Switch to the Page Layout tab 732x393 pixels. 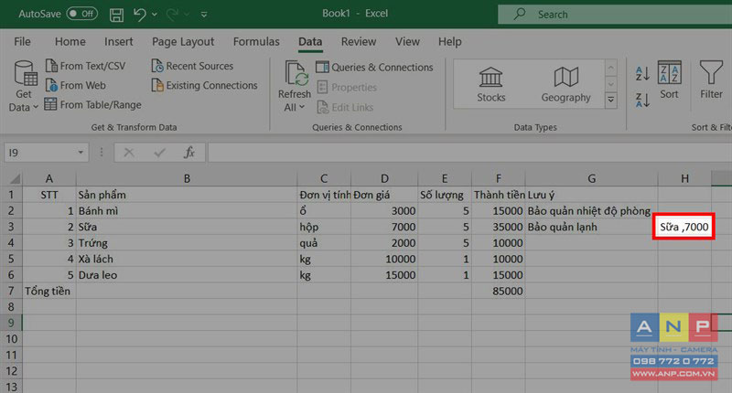(183, 41)
